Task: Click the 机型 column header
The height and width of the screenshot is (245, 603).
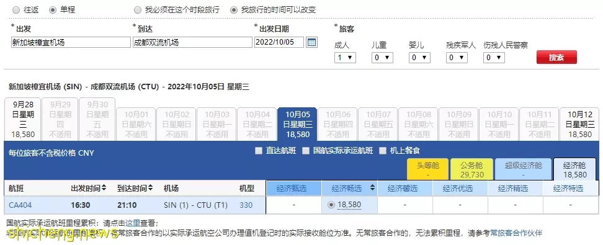Action: (247, 188)
